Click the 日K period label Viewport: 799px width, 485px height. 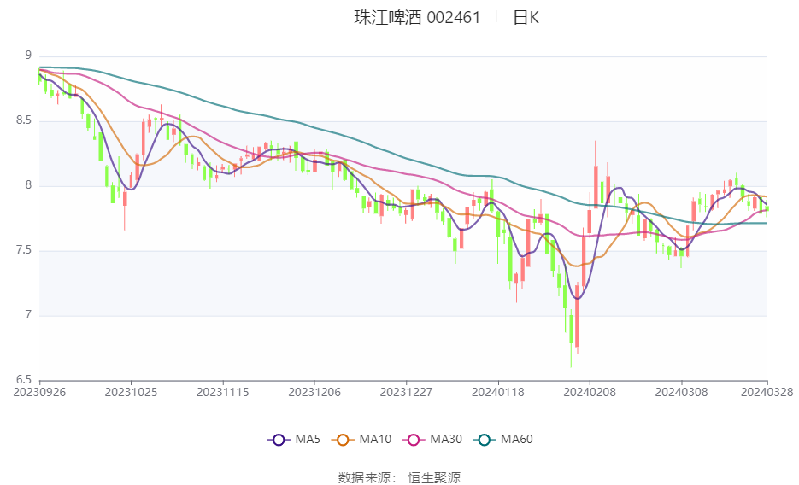(x=526, y=18)
